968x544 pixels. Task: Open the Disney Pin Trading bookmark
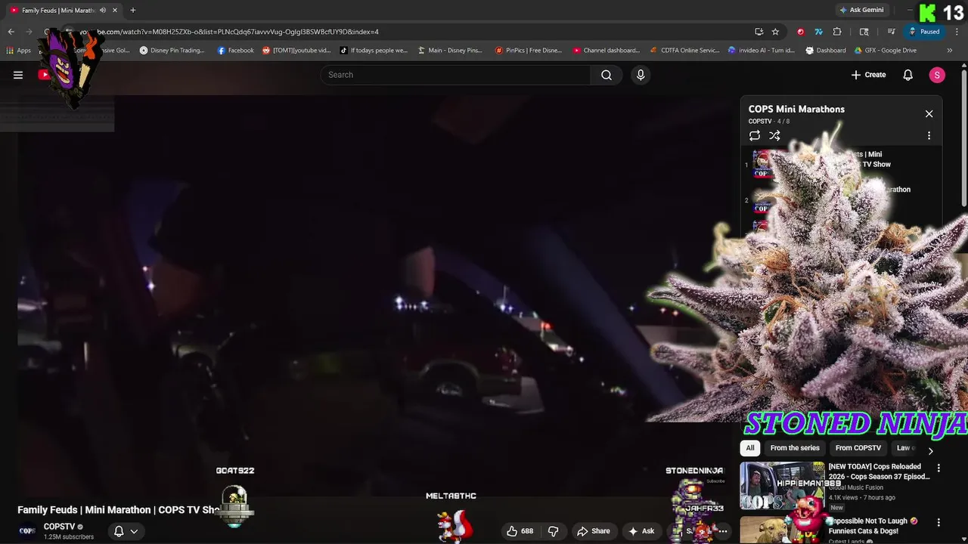tap(172, 51)
